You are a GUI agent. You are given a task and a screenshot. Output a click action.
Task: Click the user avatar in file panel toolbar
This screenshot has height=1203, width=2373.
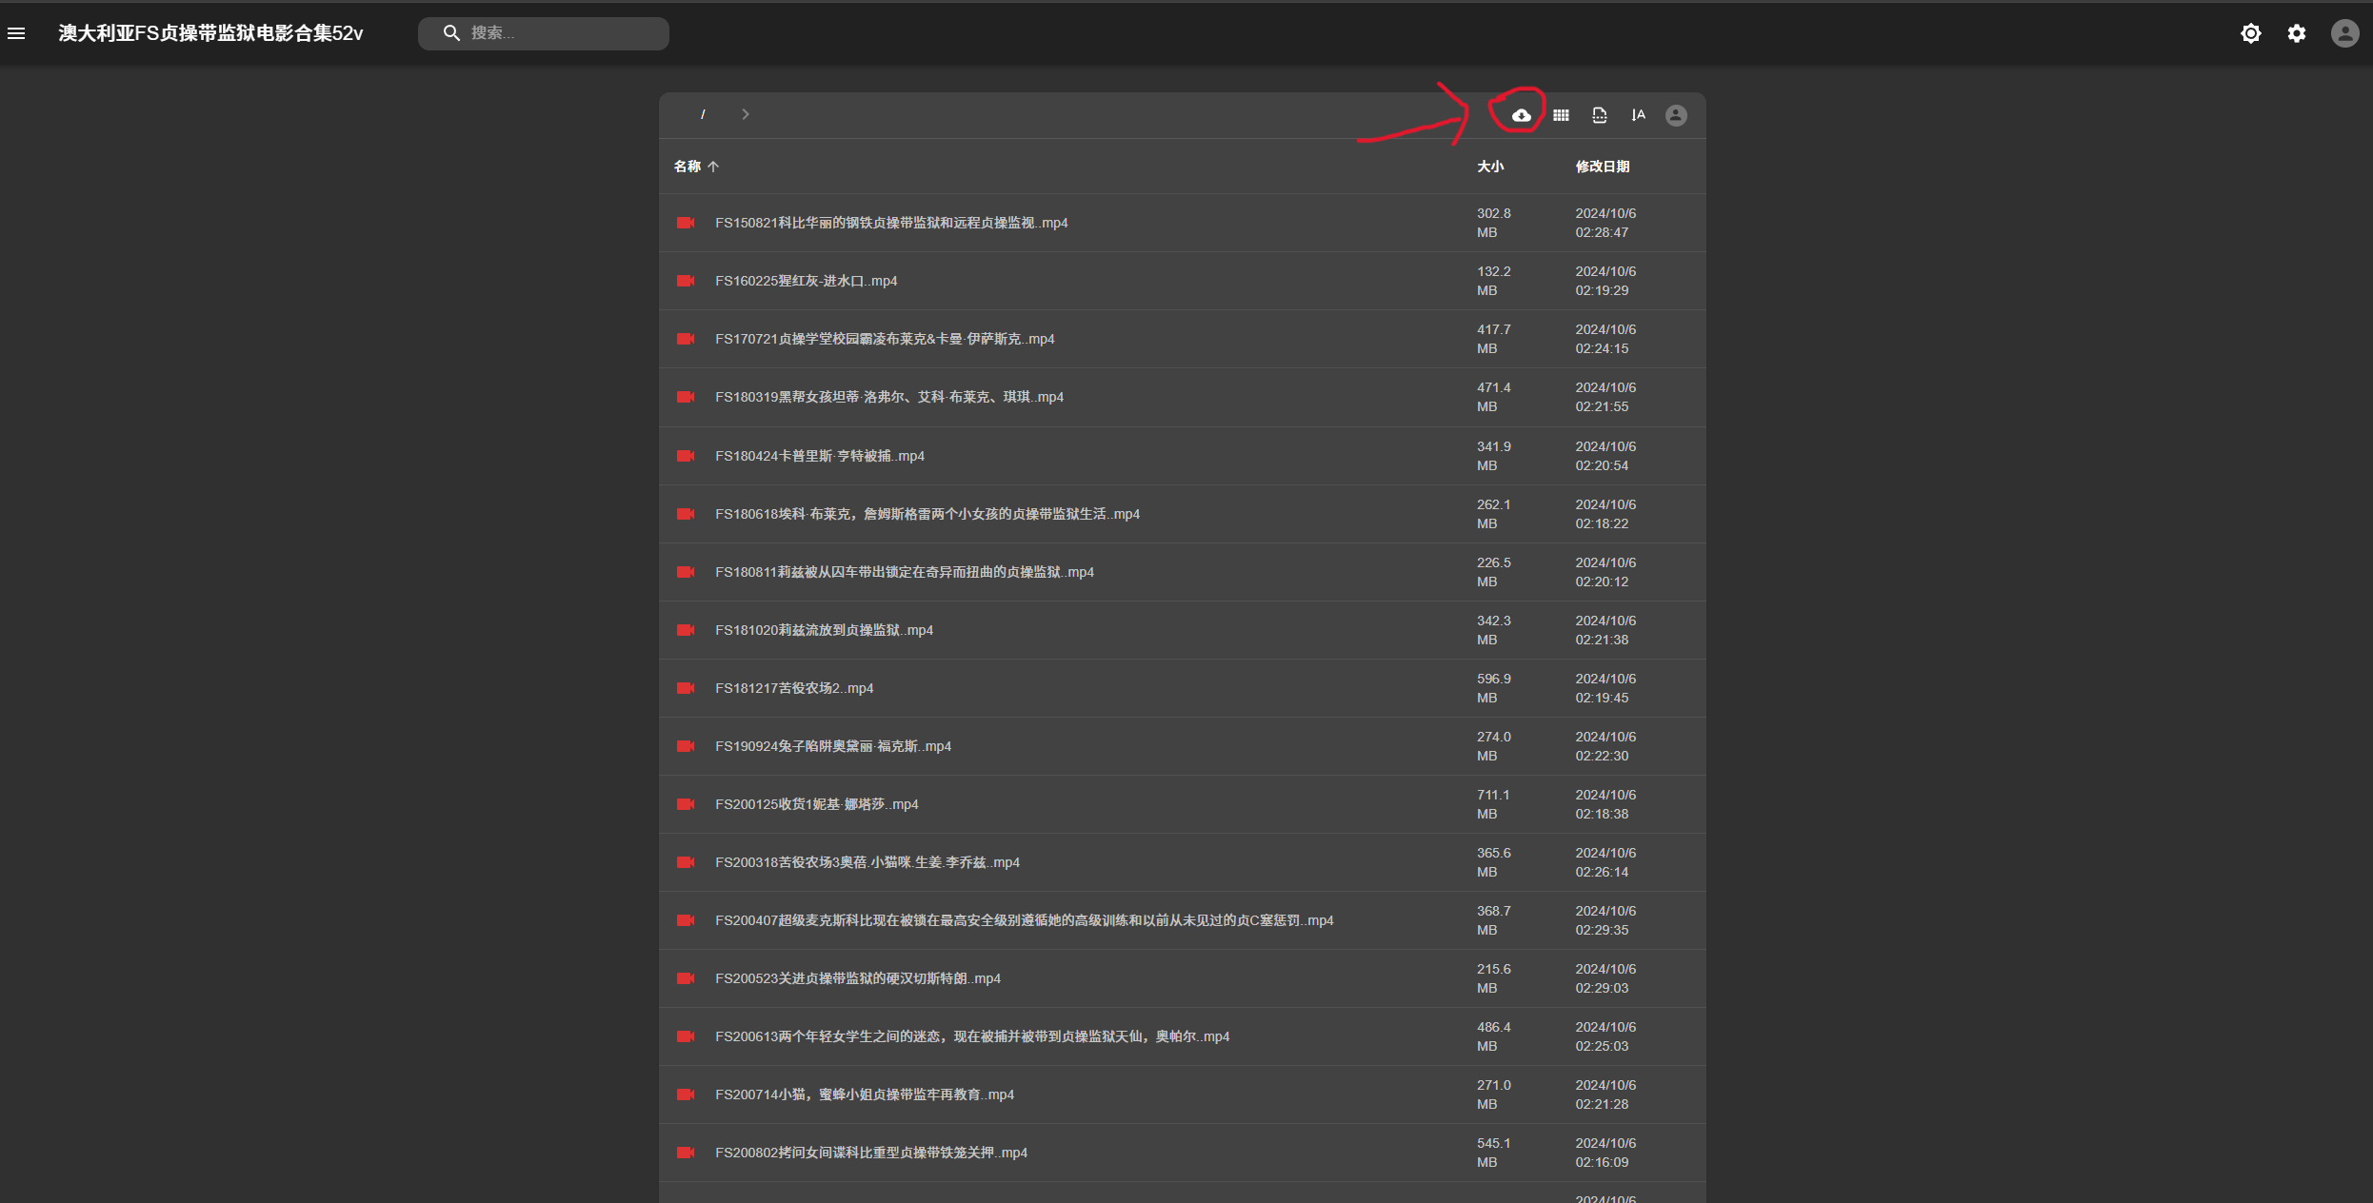pos(1676,115)
